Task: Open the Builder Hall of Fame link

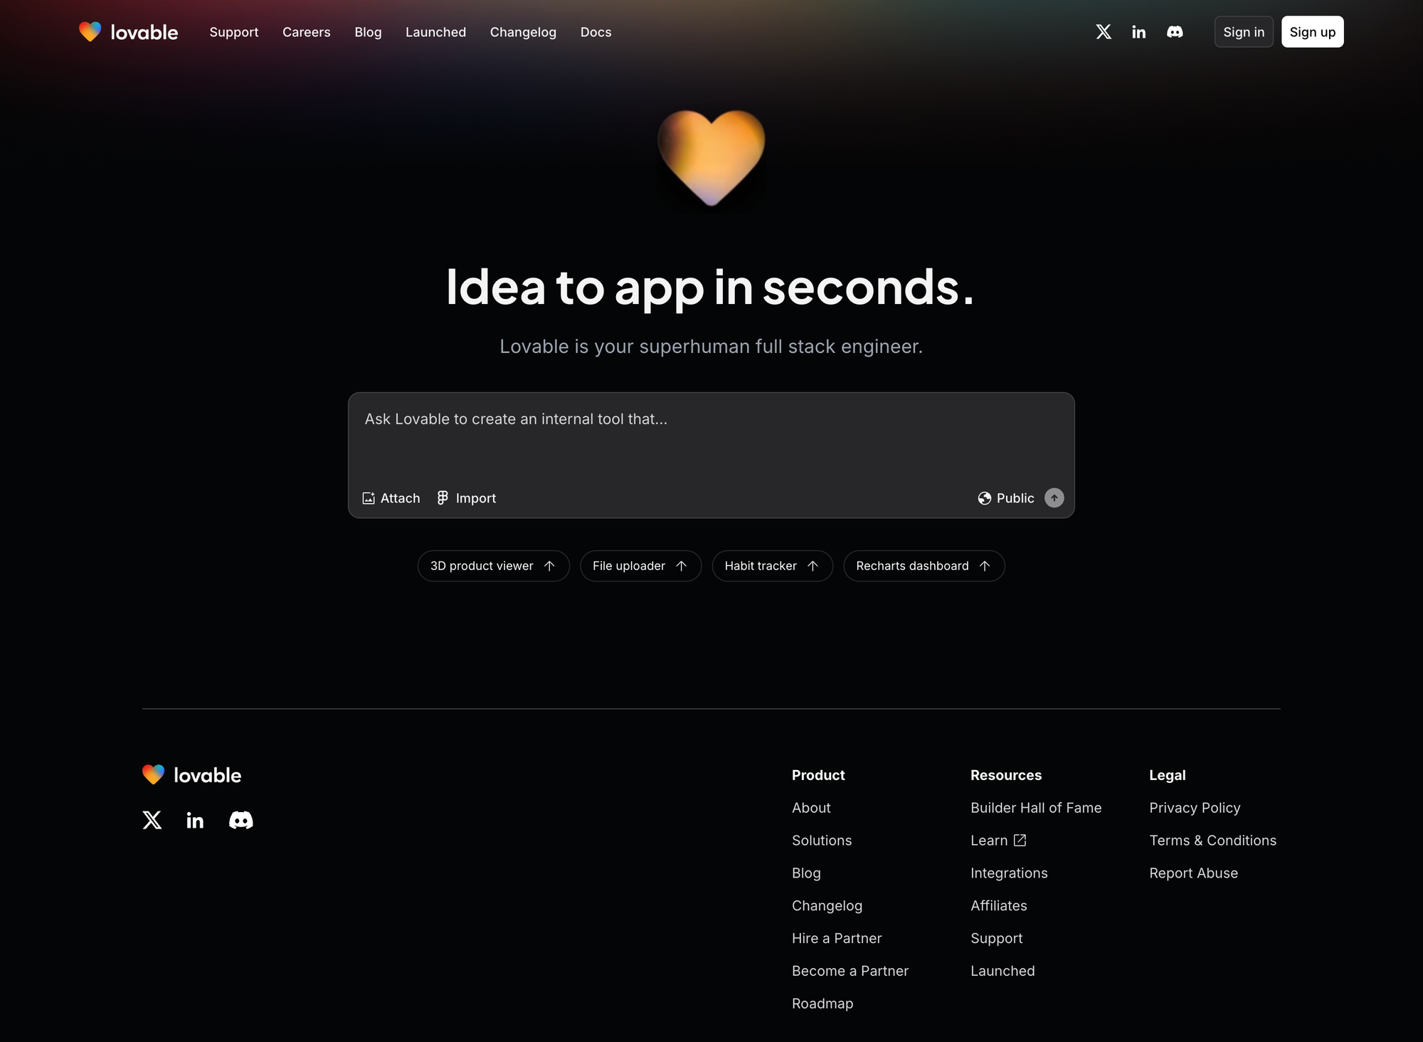Action: pos(1036,808)
